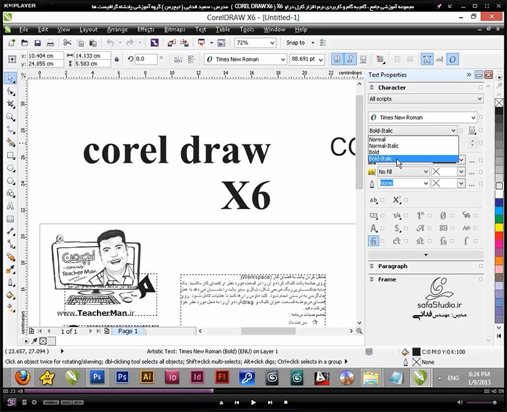Open the Arrange menu
Image resolution: width=507 pixels, height=412 pixels.
point(117,29)
